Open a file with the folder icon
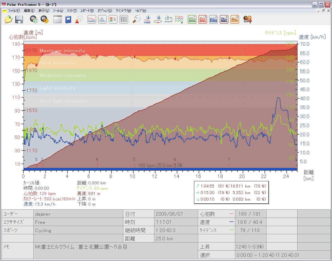This screenshot has height=261, width=332. click(x=9, y=19)
